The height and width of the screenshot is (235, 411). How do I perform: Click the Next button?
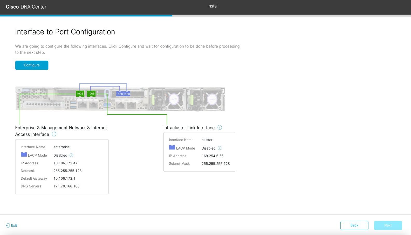388,225
